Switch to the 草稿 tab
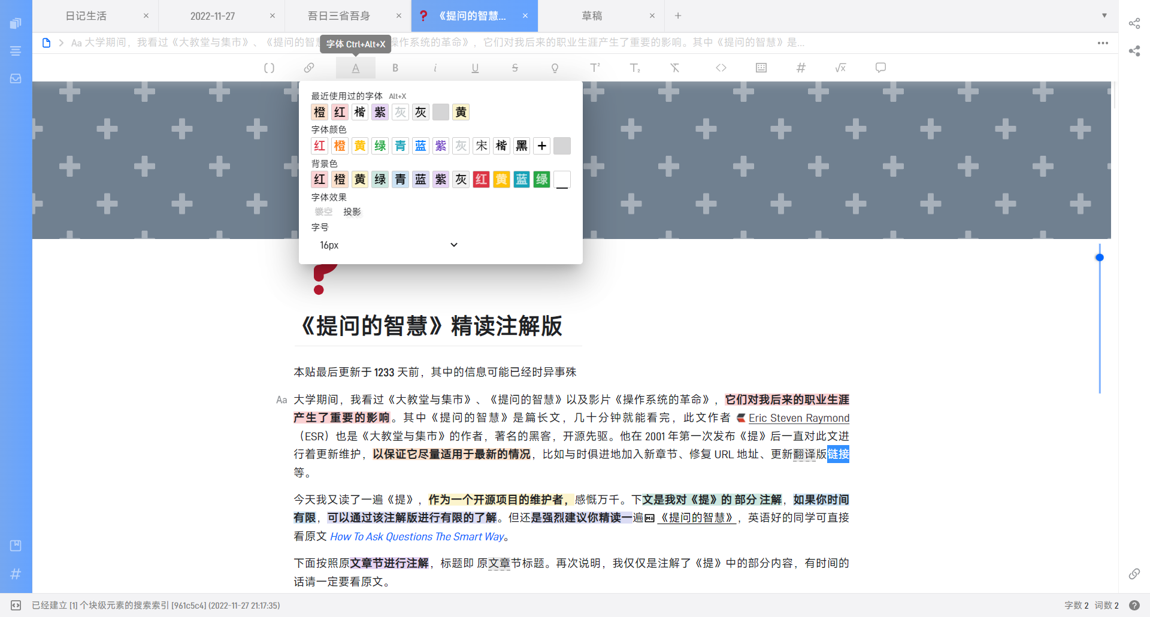This screenshot has width=1150, height=617. (x=592, y=16)
